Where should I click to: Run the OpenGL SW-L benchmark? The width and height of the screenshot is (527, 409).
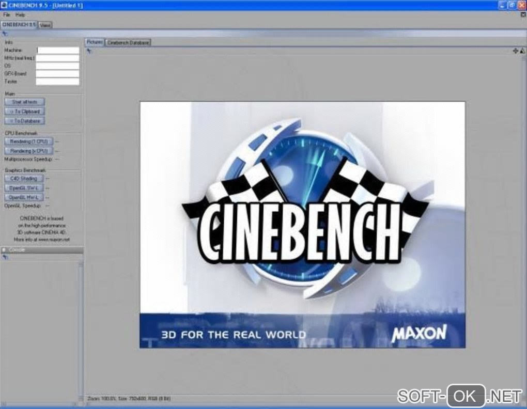click(x=24, y=187)
